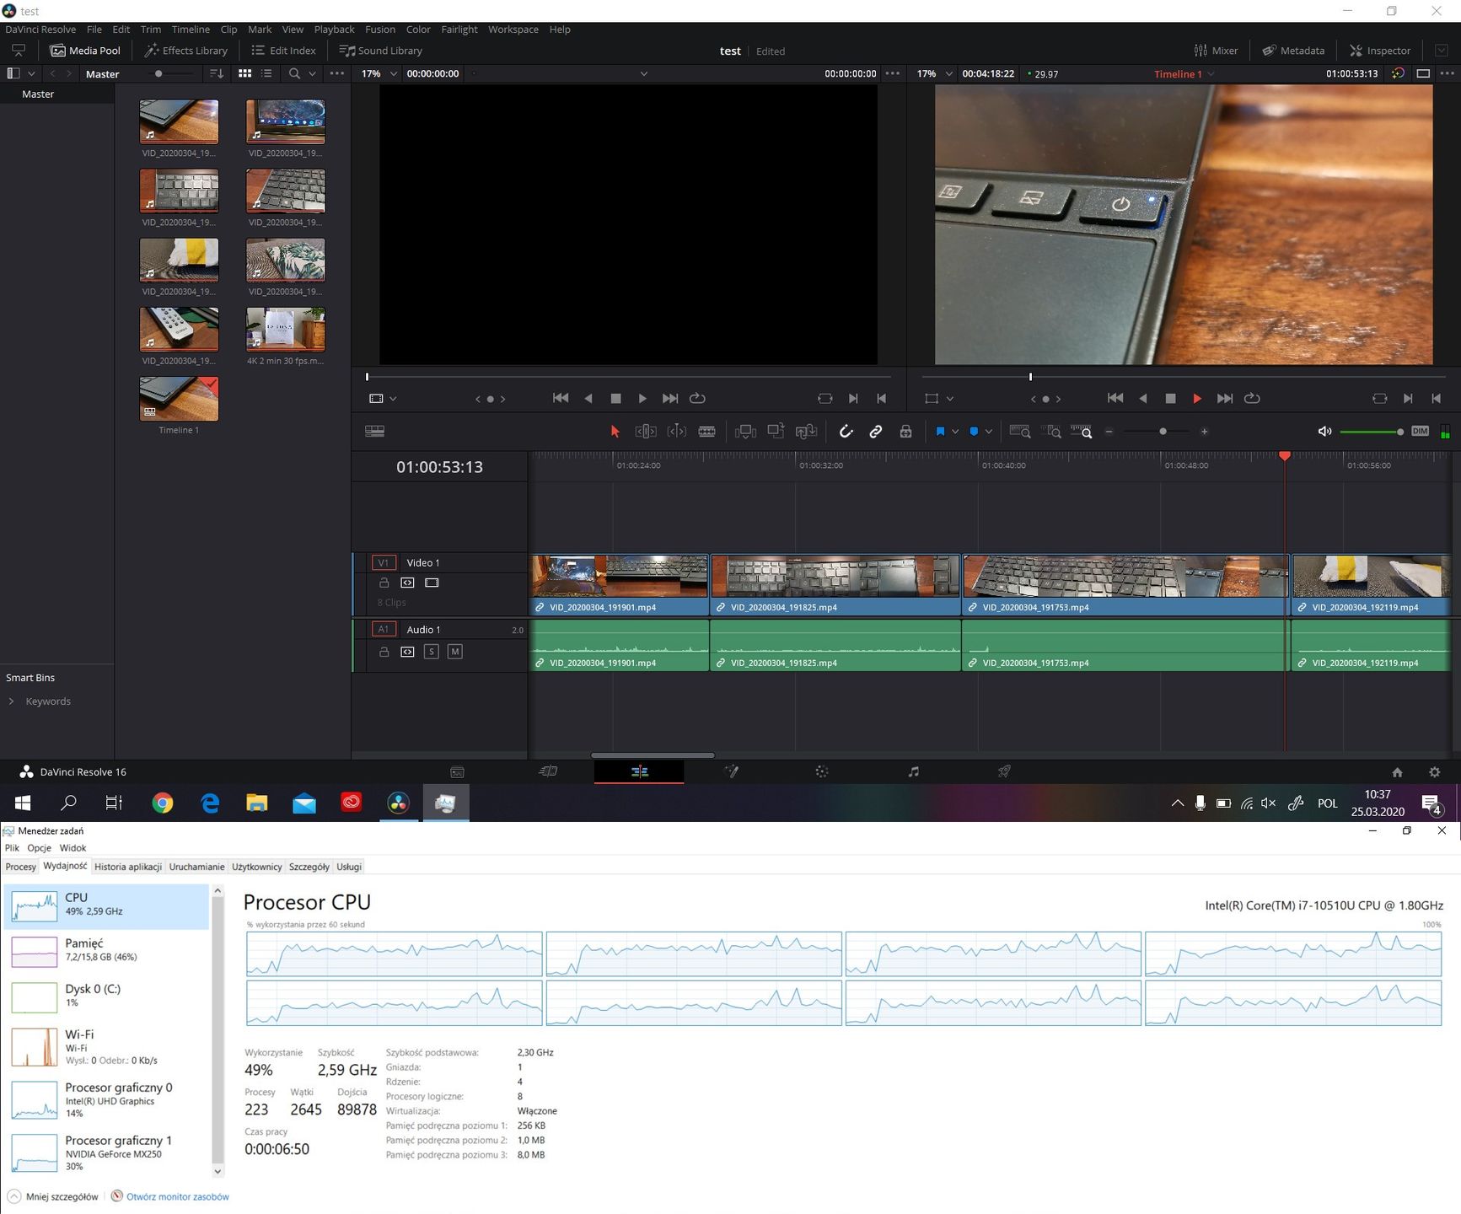The height and width of the screenshot is (1214, 1461).
Task: Open the Workspace menu
Action: (x=513, y=30)
